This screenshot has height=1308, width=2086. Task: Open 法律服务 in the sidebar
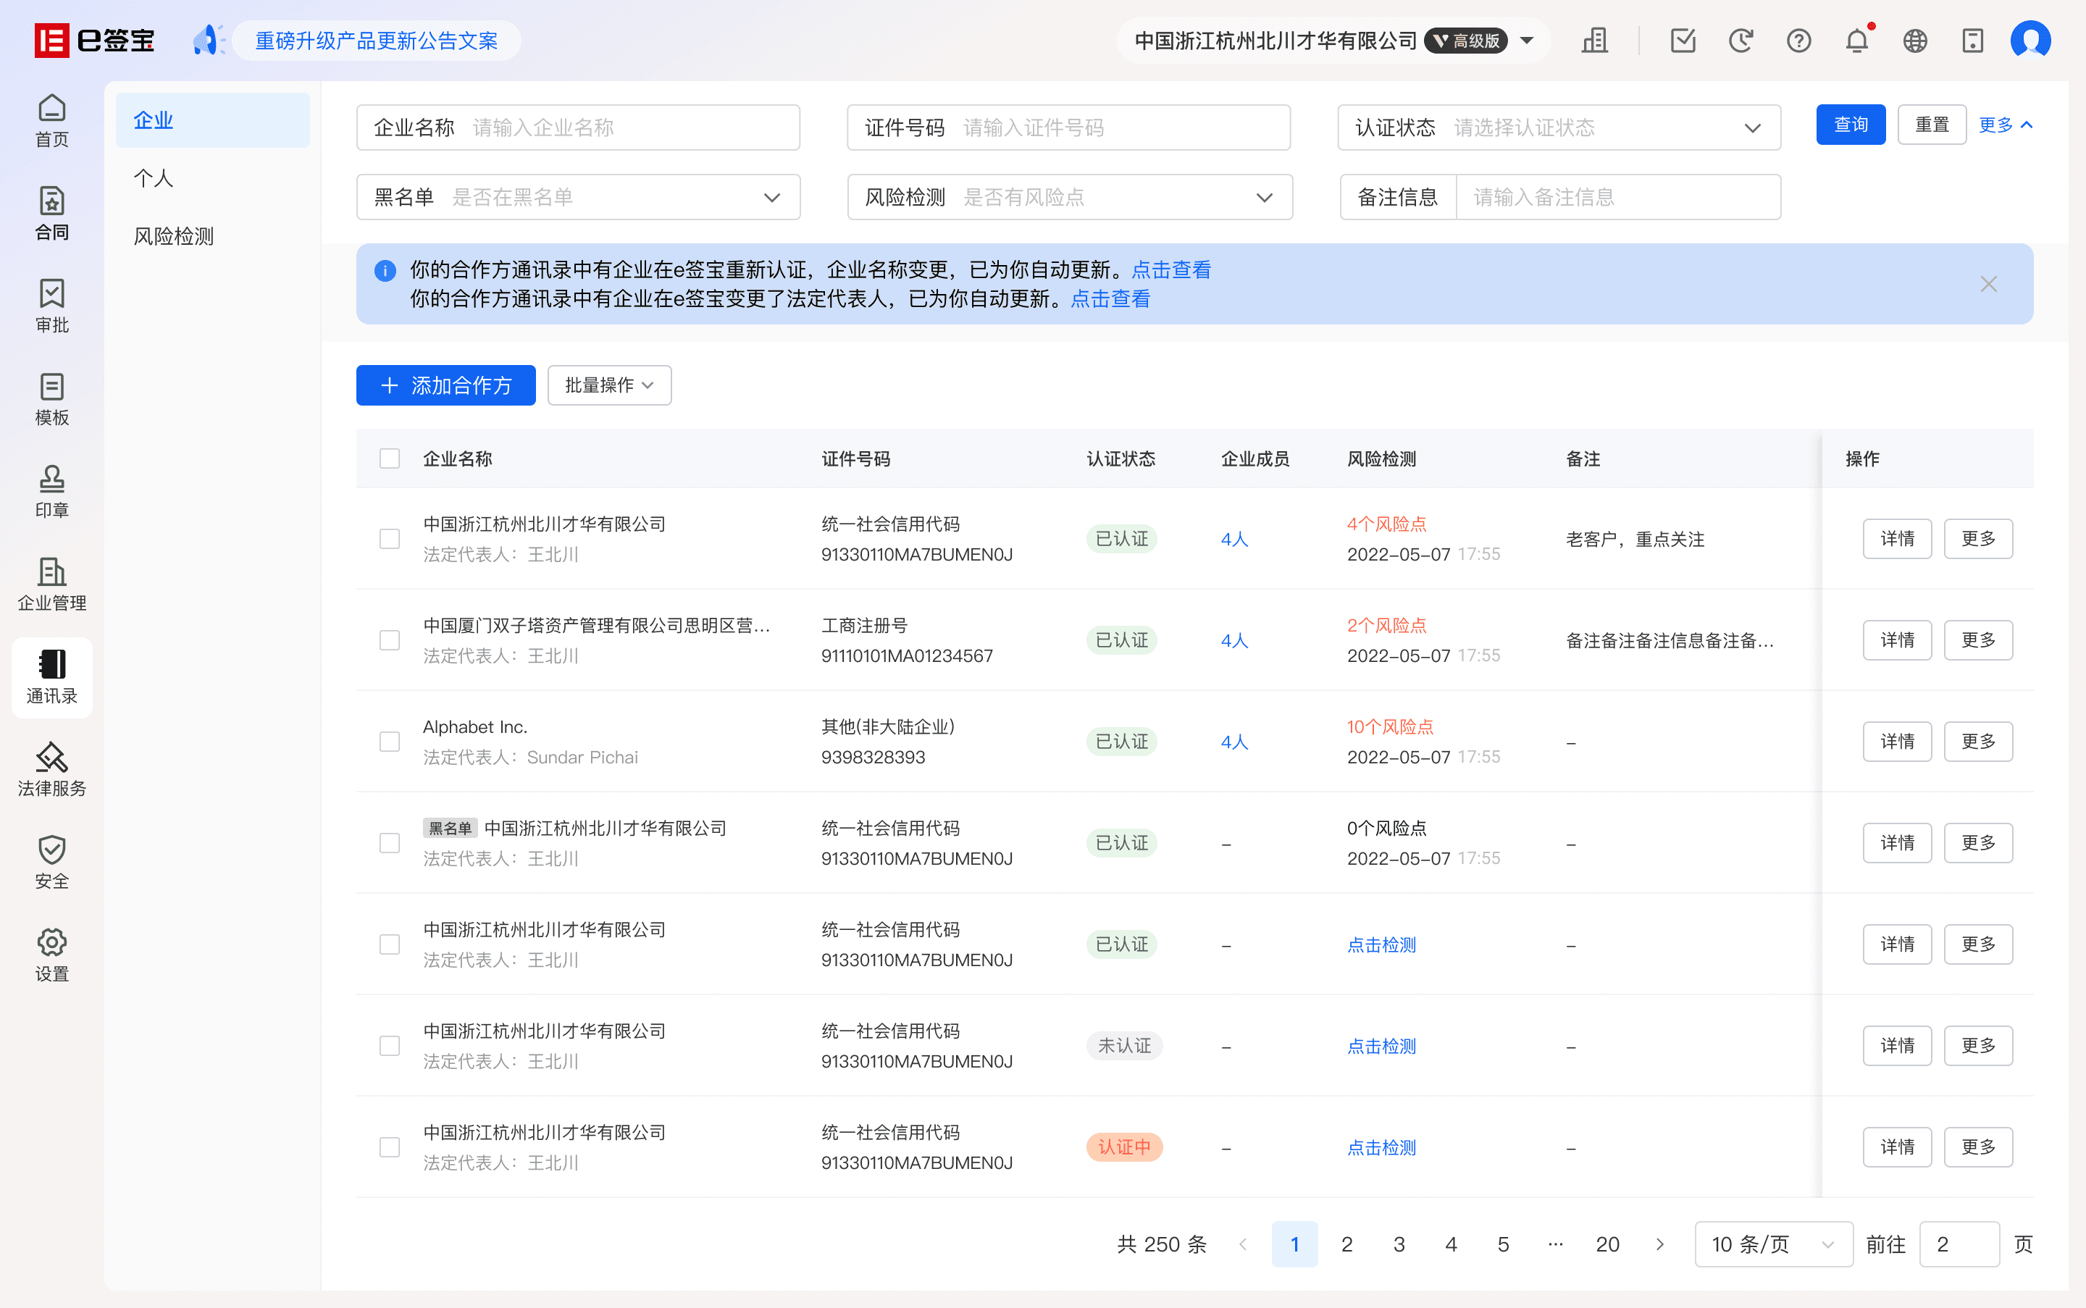pos(52,770)
